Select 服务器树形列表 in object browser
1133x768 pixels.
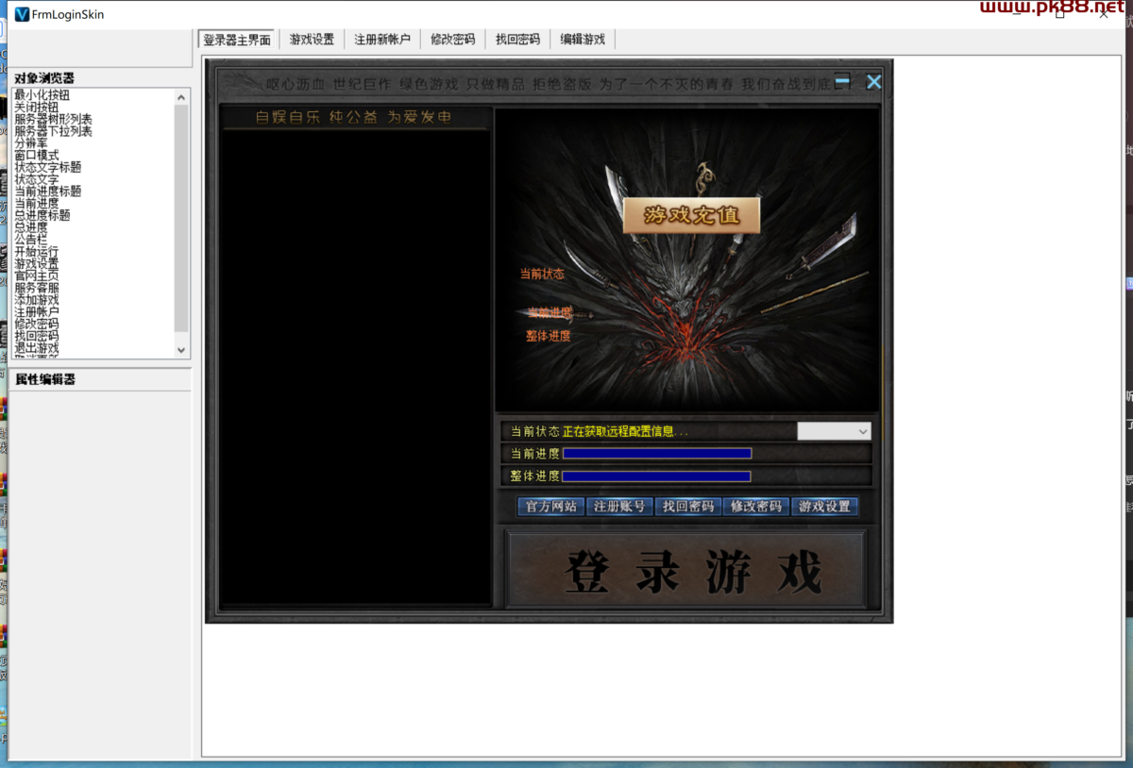pyautogui.click(x=53, y=119)
